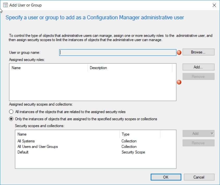
Task: Click the dialog title bar window icon
Action: coord(5,5)
